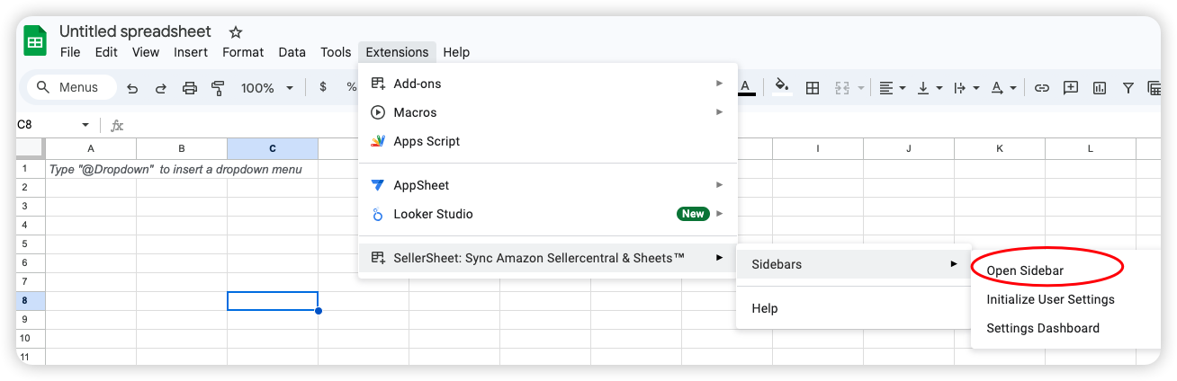Format as currency with dollar sign
Viewport: 1177px width, 381px height.
(x=323, y=88)
